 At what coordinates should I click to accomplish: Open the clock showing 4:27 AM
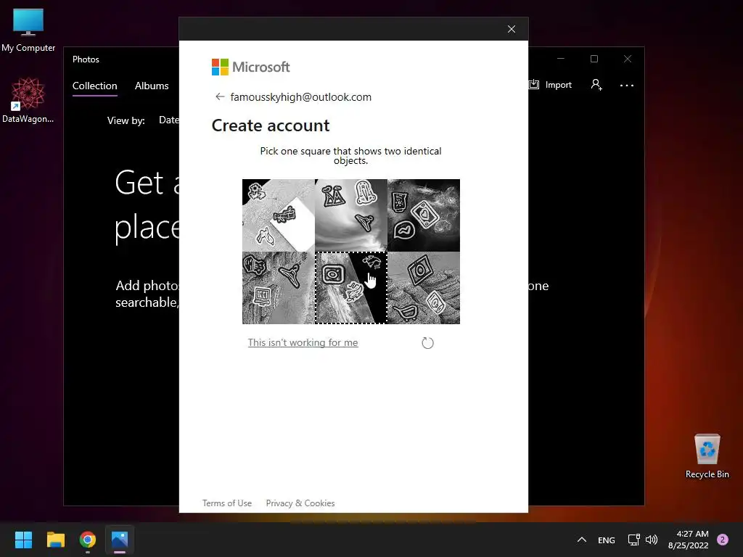pos(688,540)
